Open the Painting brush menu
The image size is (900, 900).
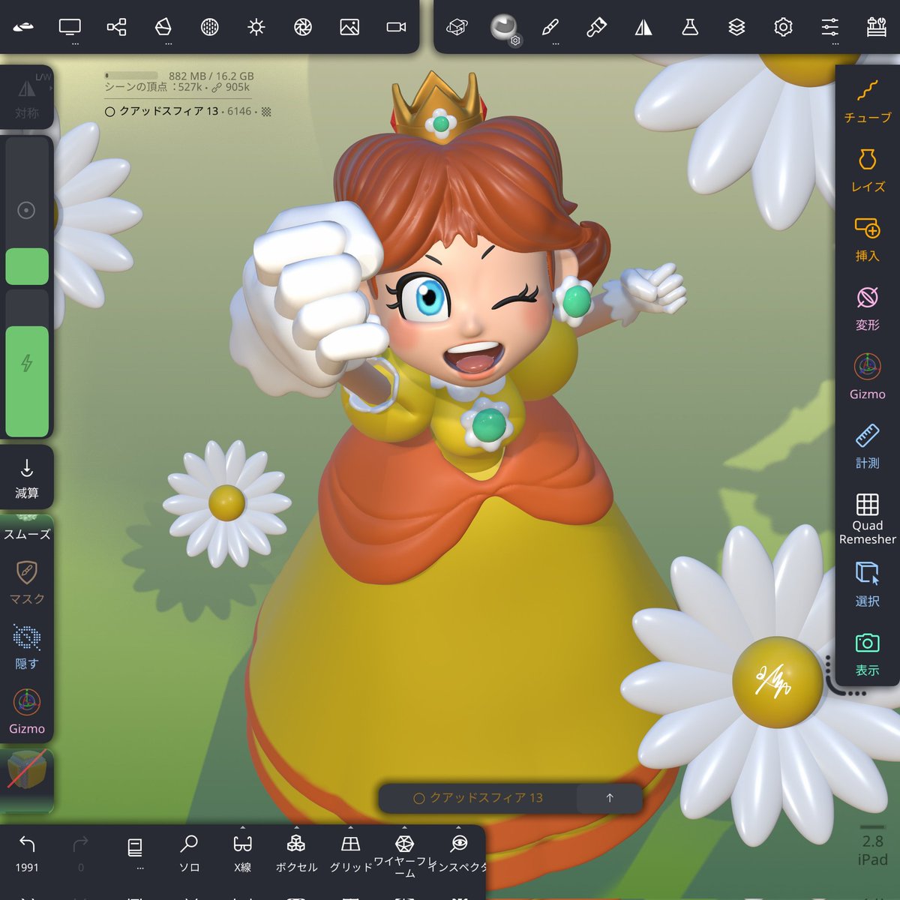pos(596,28)
